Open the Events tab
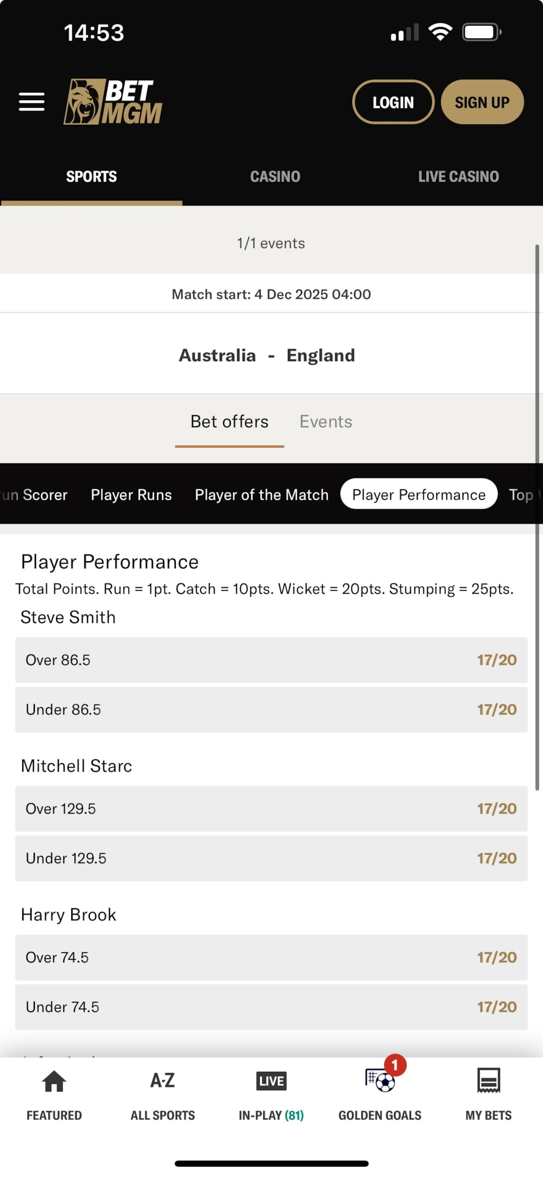 coord(325,422)
